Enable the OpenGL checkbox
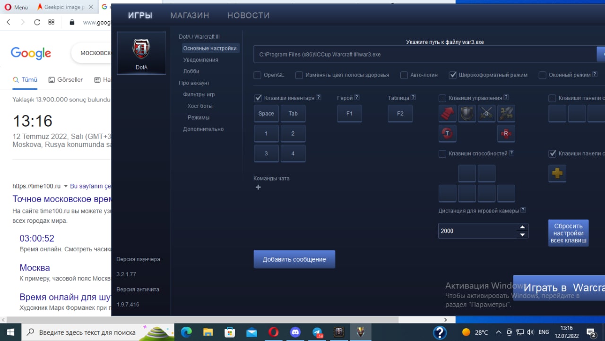Screen dimensions: 605x341 [258, 75]
